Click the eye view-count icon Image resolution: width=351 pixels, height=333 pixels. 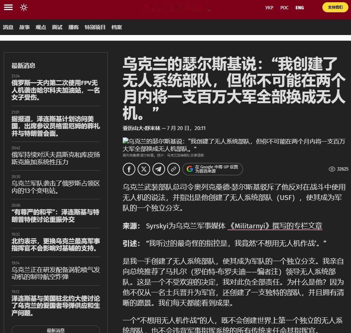[x=332, y=169]
